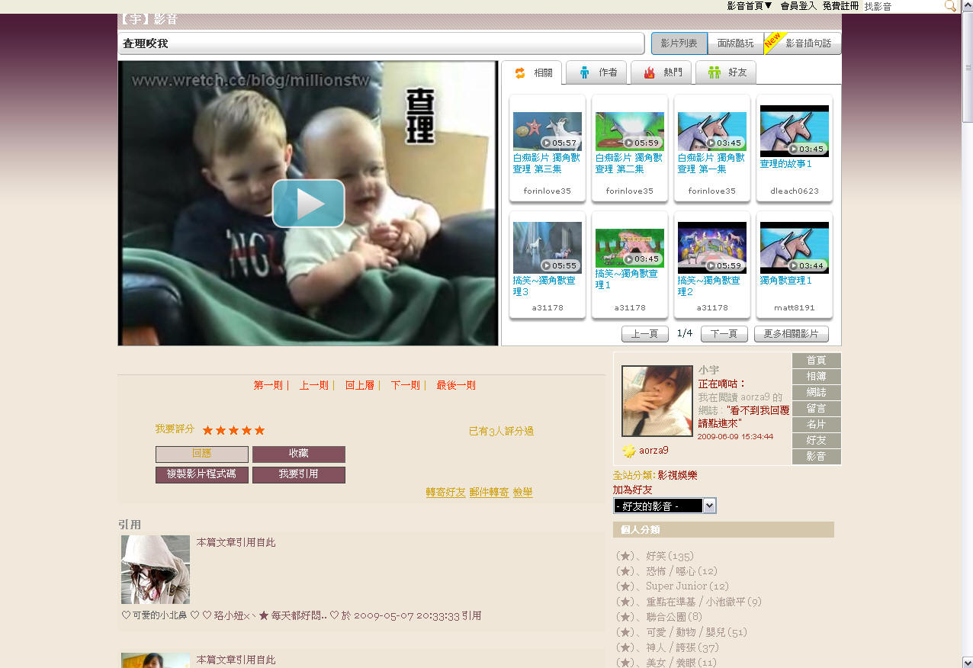Open 更多相關影片
The height and width of the screenshot is (668, 973).
[x=792, y=334]
